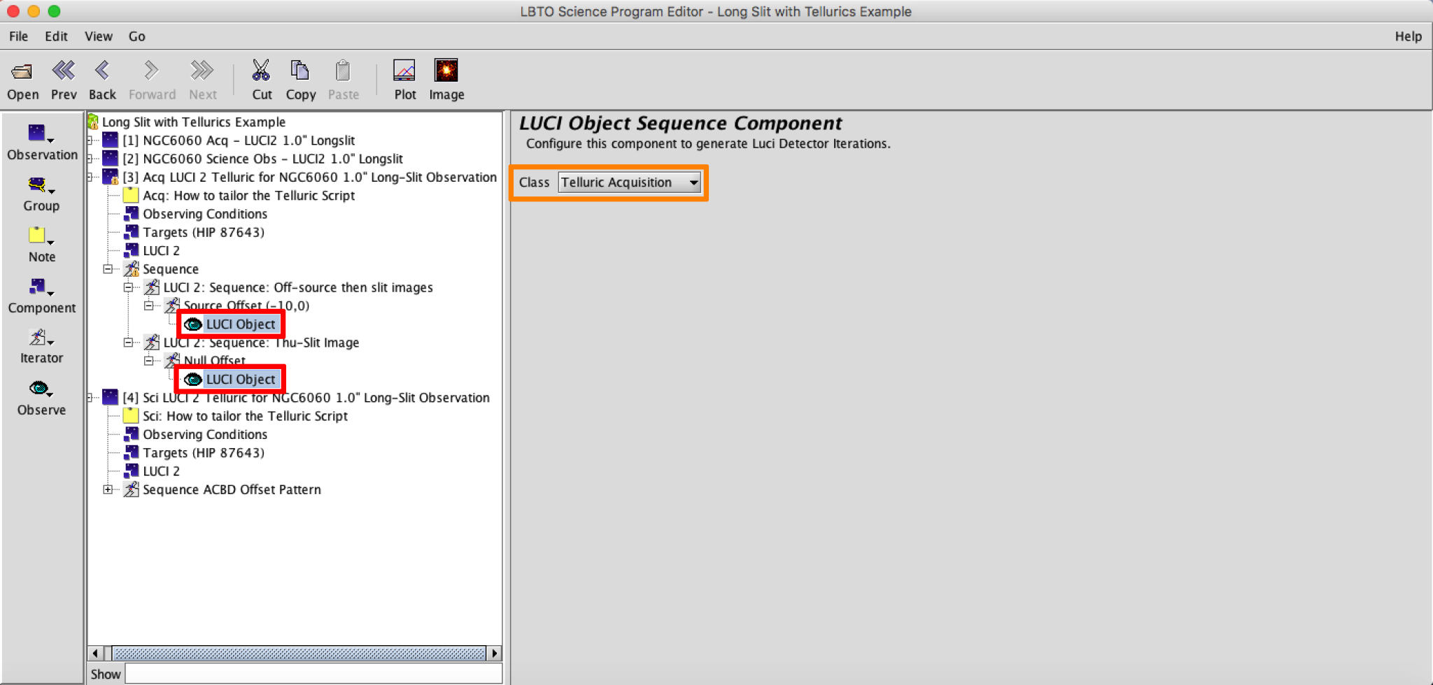Select Observing Conditions under observation [4]
Viewport: 1433px width, 685px height.
tap(205, 434)
